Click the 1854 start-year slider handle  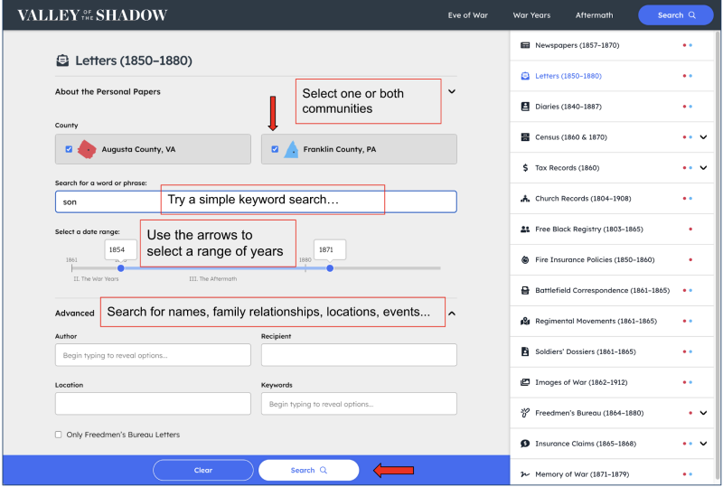(x=121, y=268)
